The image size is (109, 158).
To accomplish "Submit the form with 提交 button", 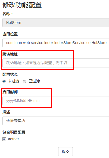I will (x=66, y=152).
